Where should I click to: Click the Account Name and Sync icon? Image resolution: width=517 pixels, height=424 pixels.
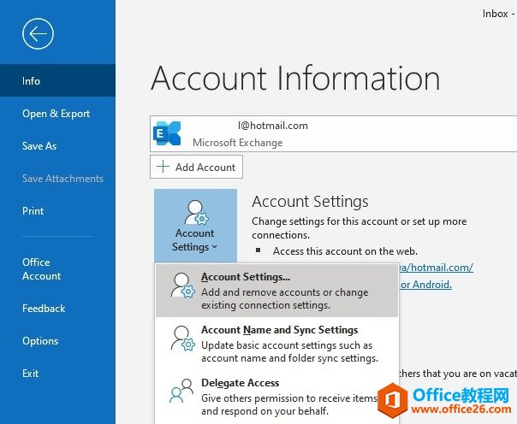(x=182, y=339)
